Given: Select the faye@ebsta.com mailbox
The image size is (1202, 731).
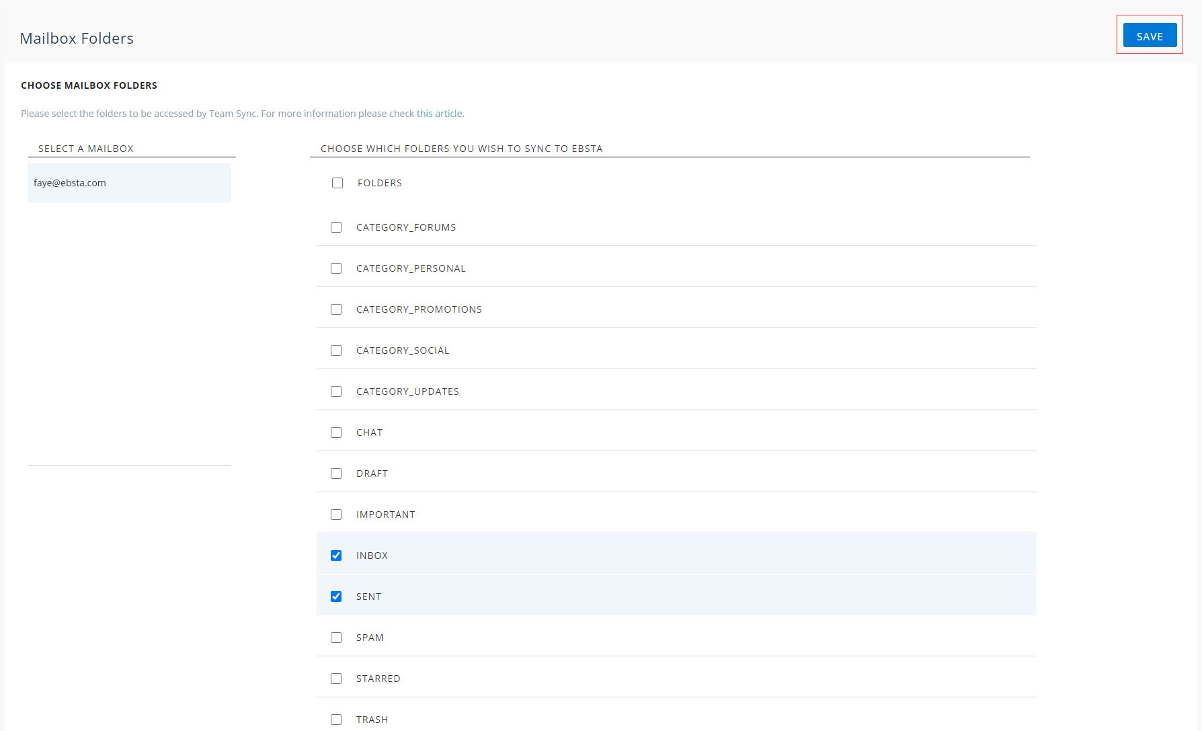Looking at the screenshot, I should click(70, 183).
